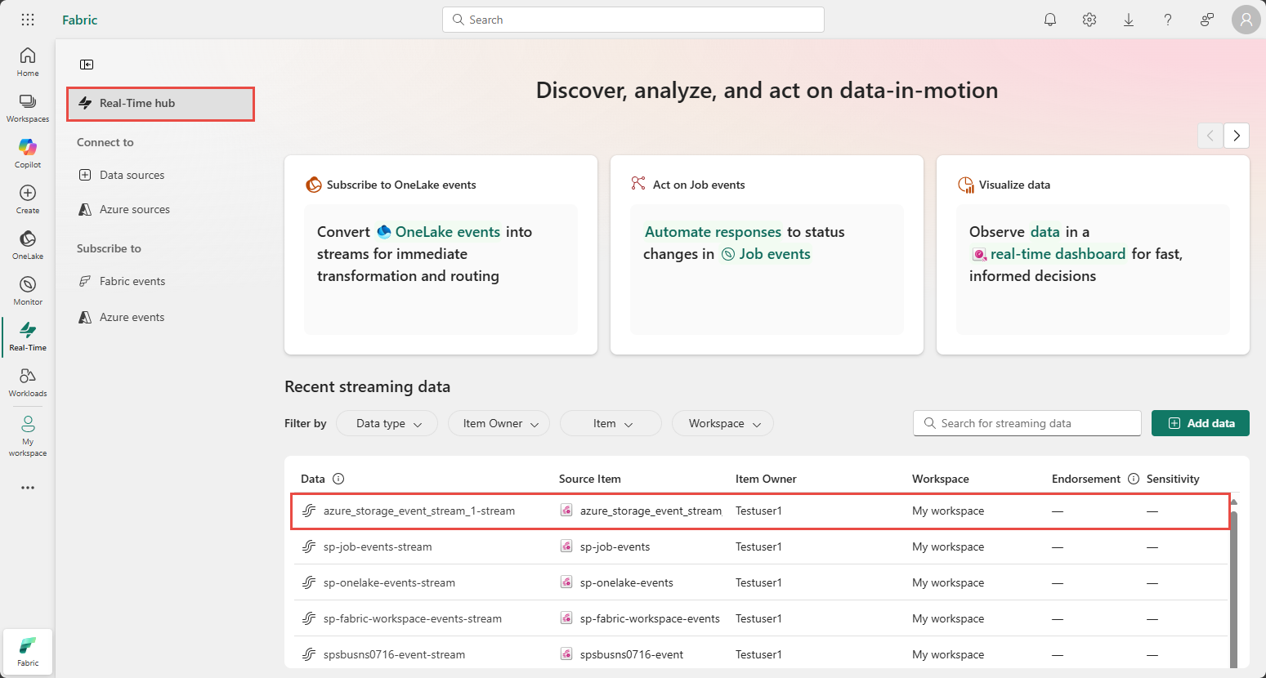
Task: Open Create in left rail
Action: tap(28, 198)
